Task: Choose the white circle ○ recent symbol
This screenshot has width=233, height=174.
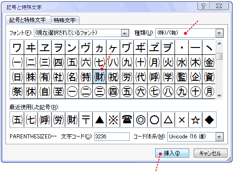Action: pyautogui.click(x=154, y=120)
